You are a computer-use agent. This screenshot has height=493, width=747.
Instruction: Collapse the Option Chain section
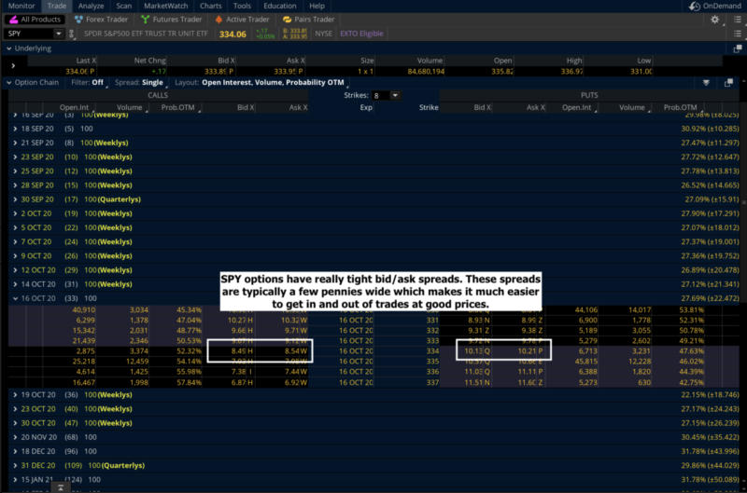coord(9,83)
